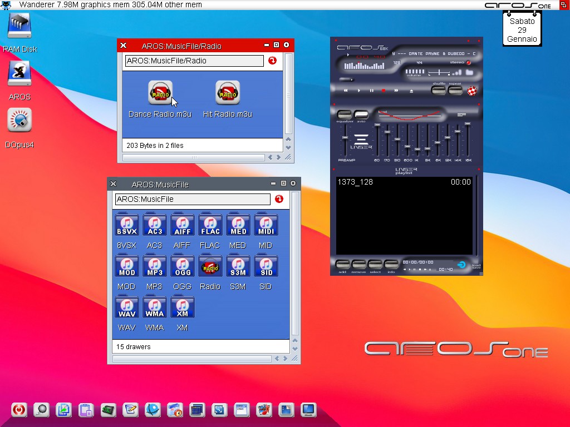
Task: Open the OGG drawer icon
Action: click(182, 266)
